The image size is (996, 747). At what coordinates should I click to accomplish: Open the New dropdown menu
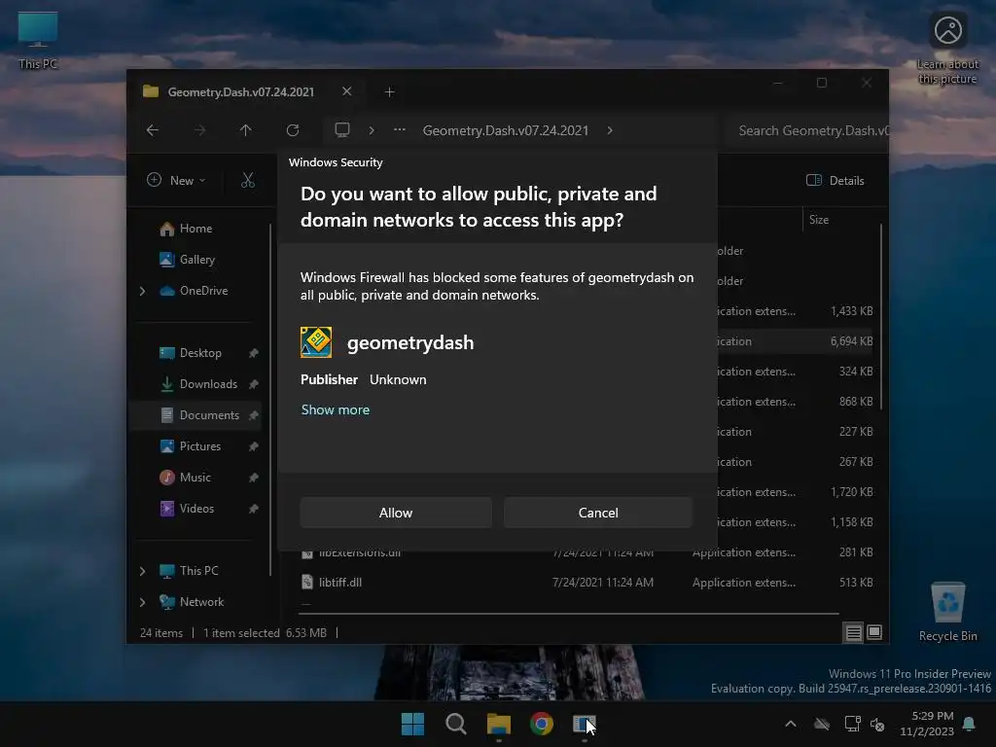(x=177, y=180)
